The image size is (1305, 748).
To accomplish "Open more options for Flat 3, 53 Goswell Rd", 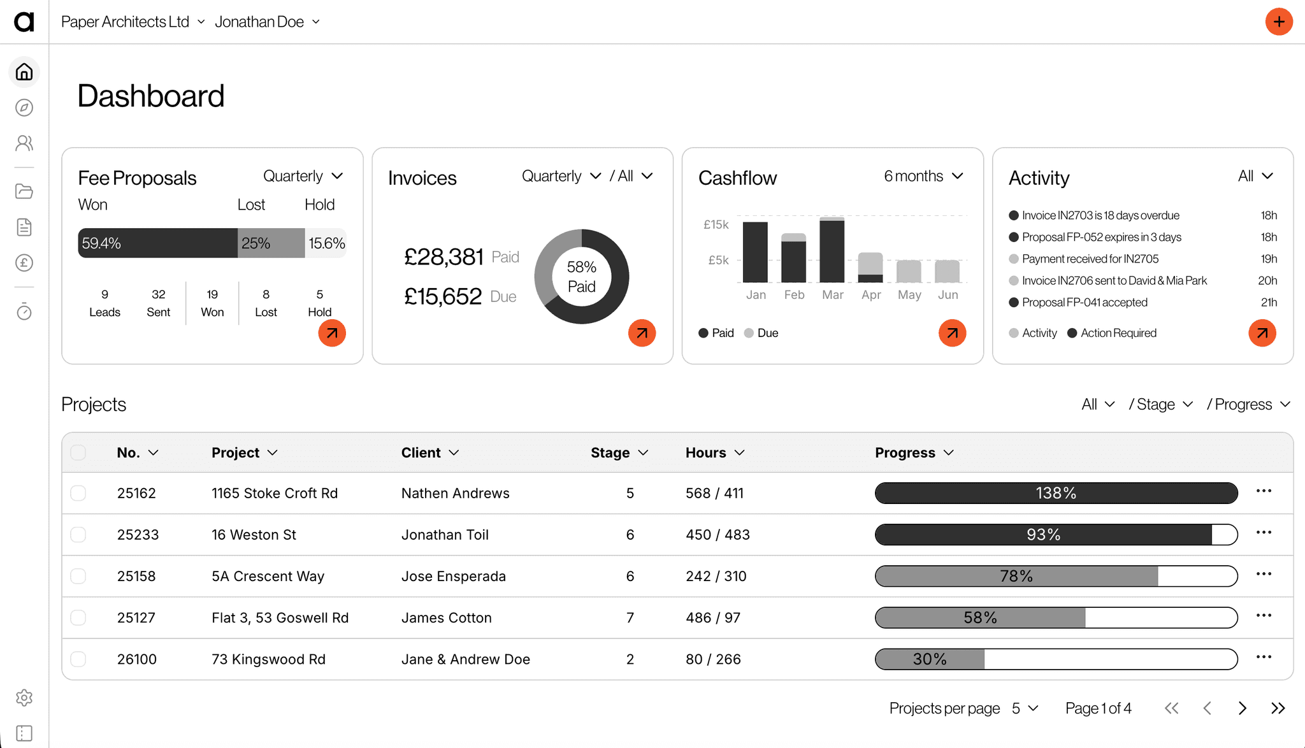I will [1264, 615].
